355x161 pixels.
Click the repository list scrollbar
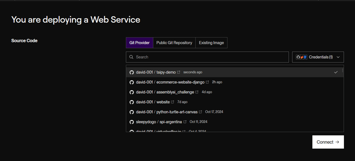(342, 70)
